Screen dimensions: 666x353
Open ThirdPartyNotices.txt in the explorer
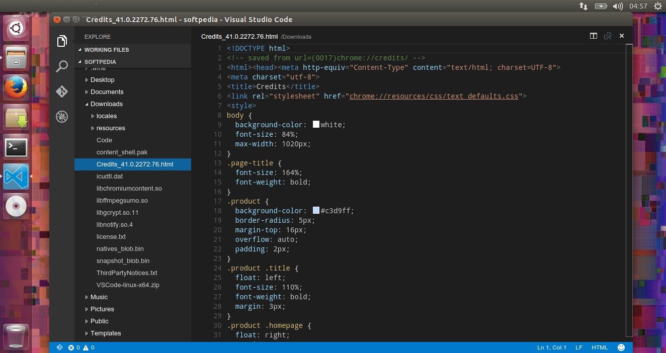(x=133, y=273)
